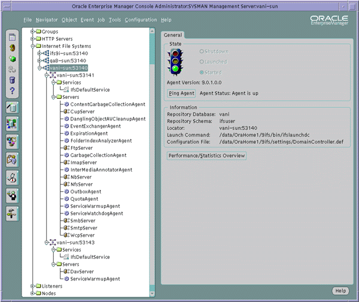Select the Launched radio button
The image size is (359, 302).
pyautogui.click(x=202, y=62)
